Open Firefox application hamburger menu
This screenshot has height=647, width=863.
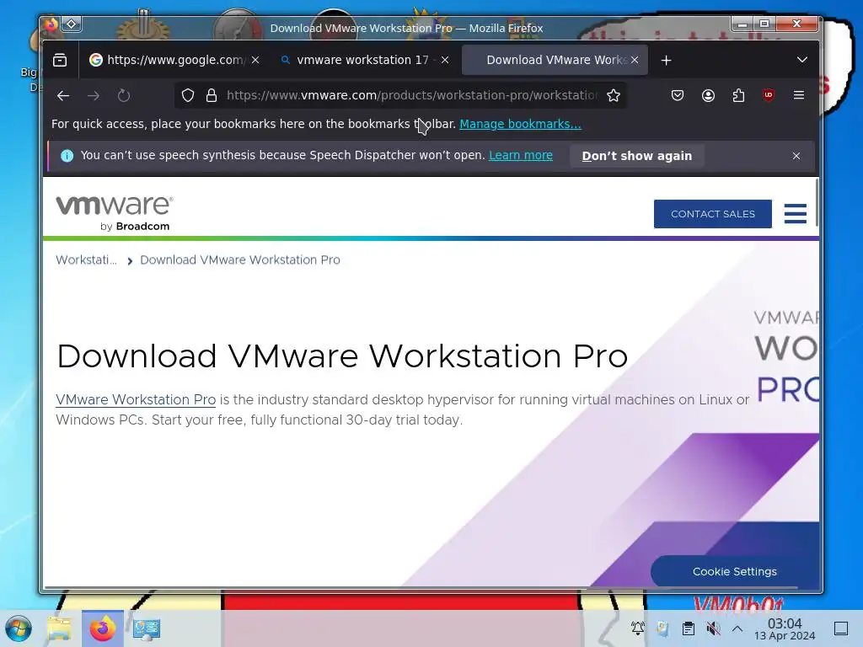[799, 95]
